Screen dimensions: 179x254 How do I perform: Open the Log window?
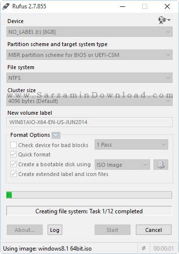point(55,230)
